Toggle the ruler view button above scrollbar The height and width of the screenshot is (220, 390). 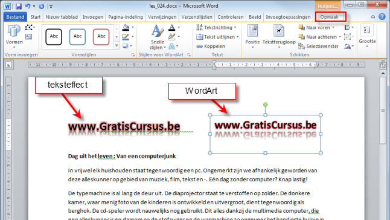(383, 66)
